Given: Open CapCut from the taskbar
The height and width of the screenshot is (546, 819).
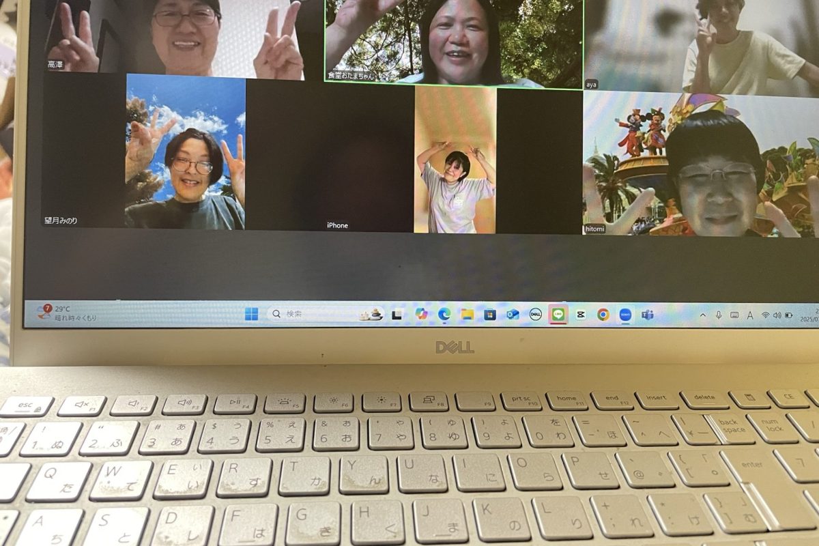Looking at the screenshot, I should pos(580,314).
